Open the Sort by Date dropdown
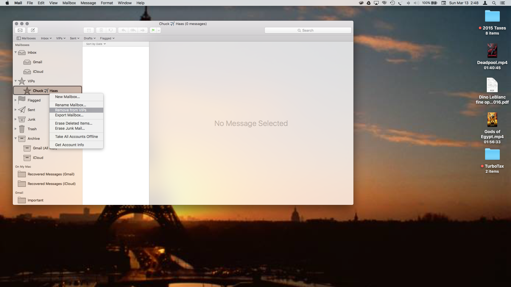The width and height of the screenshot is (511, 287). coord(96,44)
